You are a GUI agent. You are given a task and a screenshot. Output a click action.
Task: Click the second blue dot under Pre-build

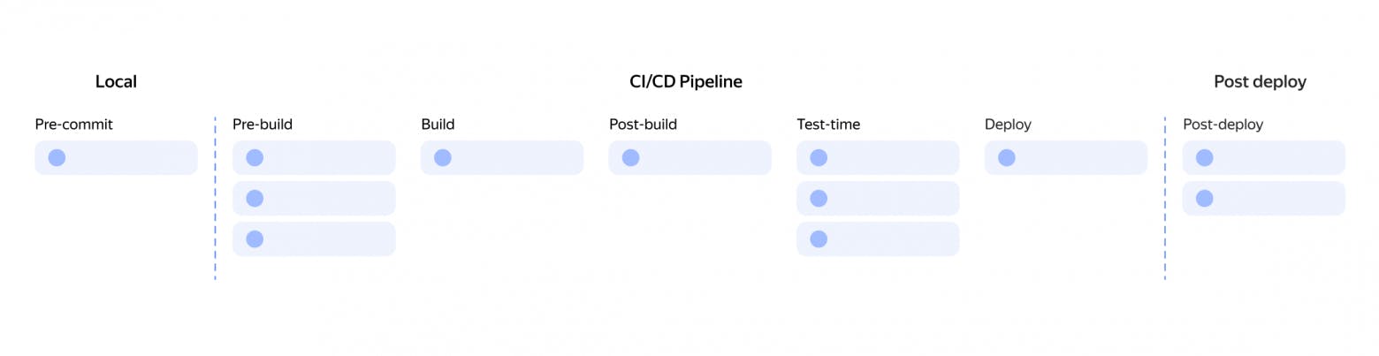coord(255,199)
